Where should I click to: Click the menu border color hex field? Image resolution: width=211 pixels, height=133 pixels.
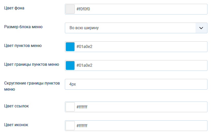(x=141, y=65)
